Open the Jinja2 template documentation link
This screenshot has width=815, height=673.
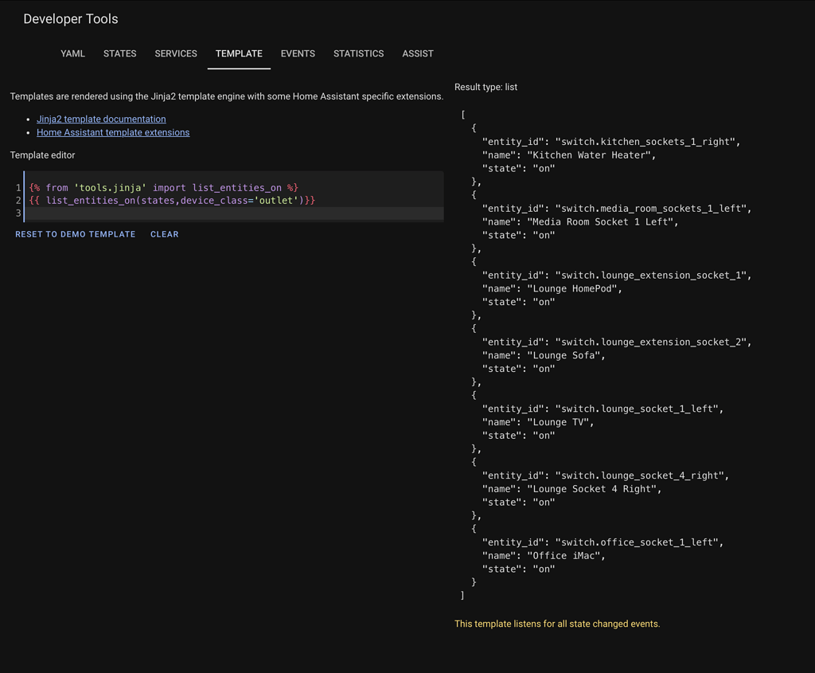coord(101,119)
